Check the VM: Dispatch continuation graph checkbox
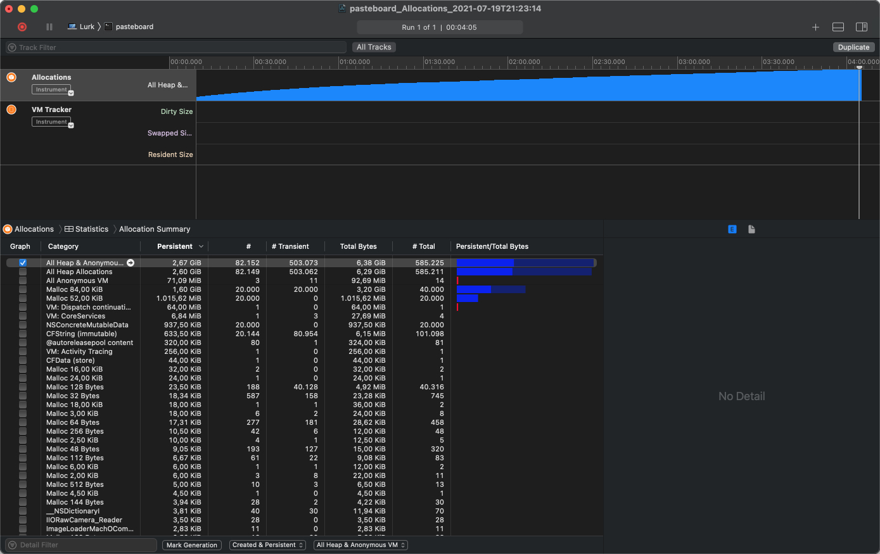This screenshot has width=880, height=554. [23, 307]
